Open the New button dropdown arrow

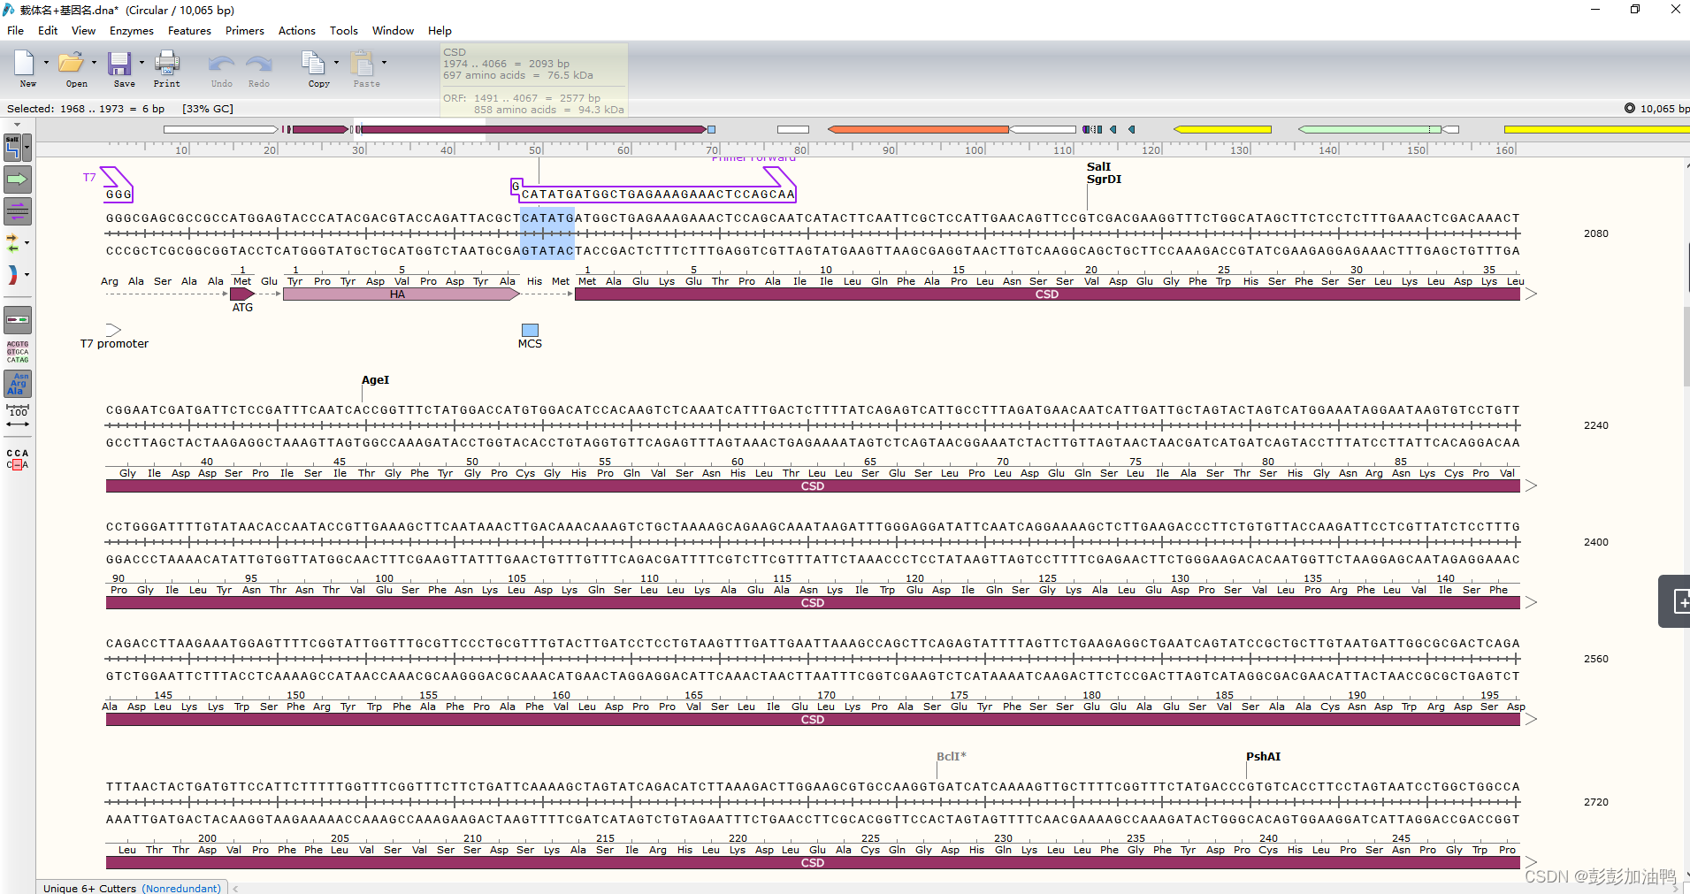[46, 63]
